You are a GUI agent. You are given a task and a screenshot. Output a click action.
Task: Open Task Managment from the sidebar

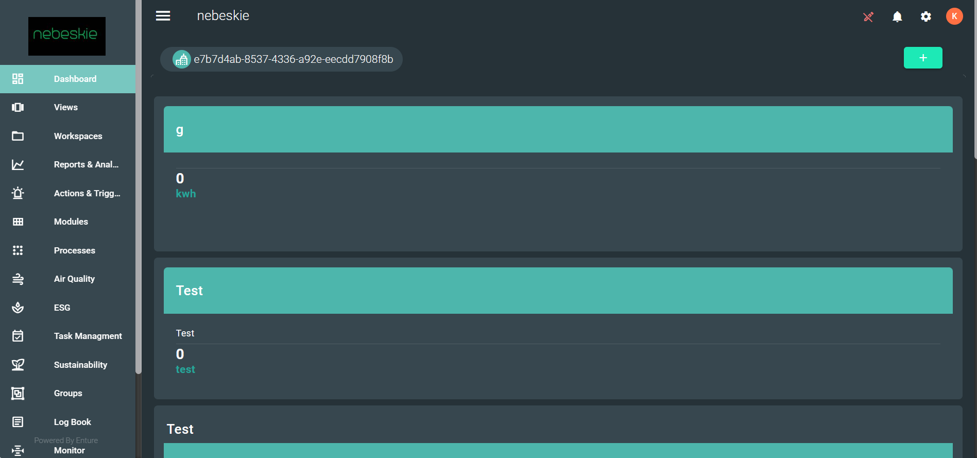[x=88, y=336]
